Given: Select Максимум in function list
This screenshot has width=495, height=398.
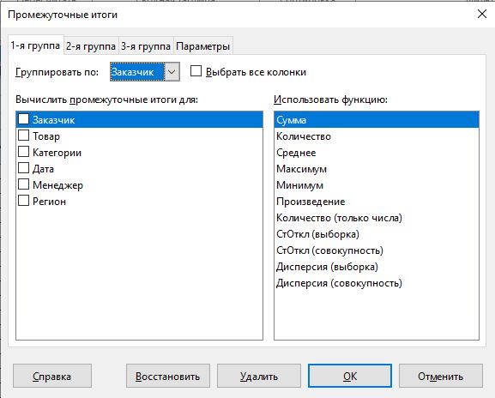Looking at the screenshot, I should point(377,169).
